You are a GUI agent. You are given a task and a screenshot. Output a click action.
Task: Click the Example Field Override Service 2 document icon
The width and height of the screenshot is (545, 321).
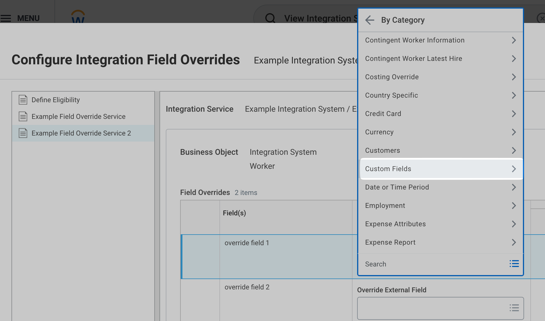point(23,133)
